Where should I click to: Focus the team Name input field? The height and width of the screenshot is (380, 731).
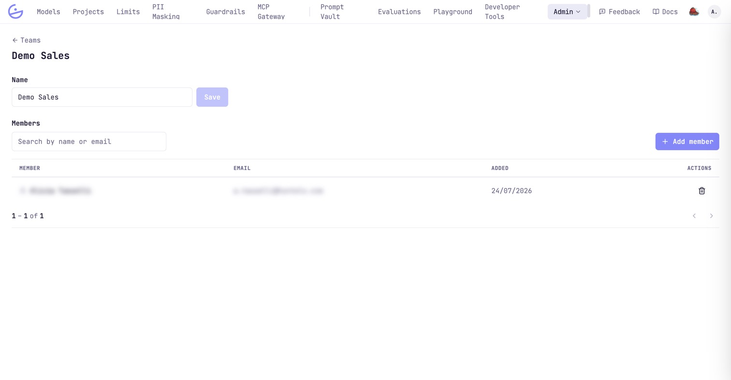coord(102,97)
